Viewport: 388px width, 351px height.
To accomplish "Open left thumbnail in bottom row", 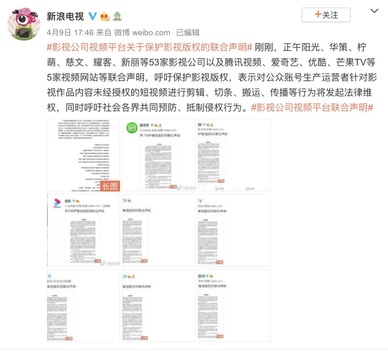I will tap(84, 306).
